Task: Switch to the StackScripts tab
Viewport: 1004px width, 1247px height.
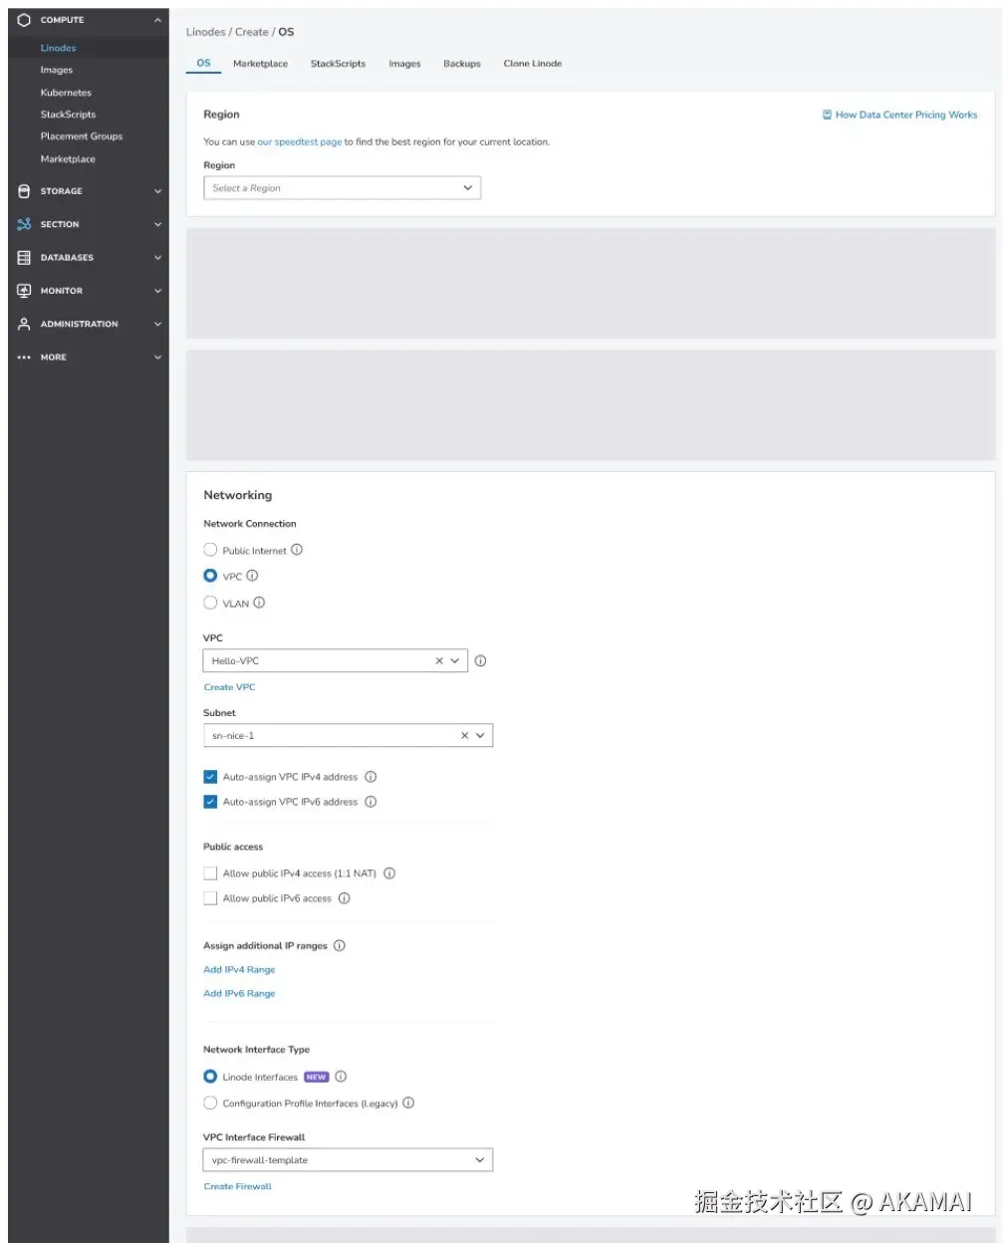Action: point(338,64)
